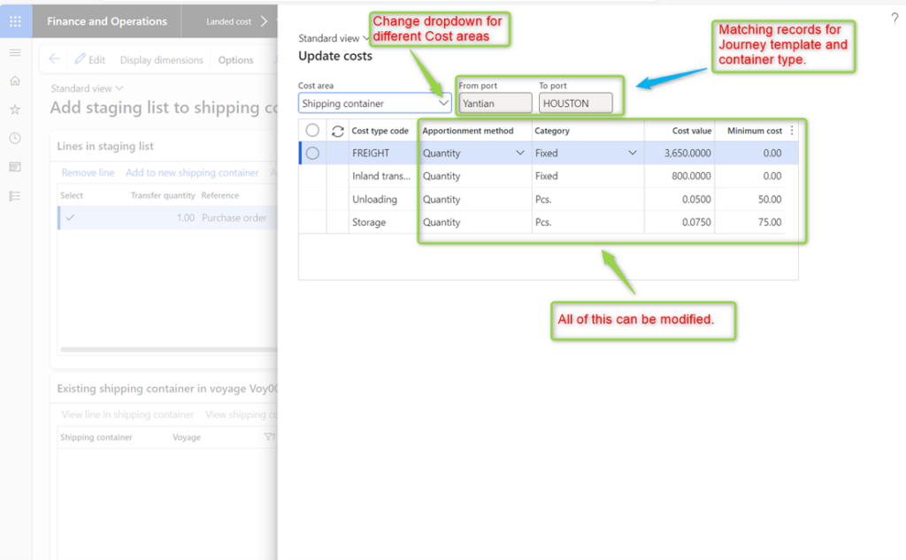Toggle the checkmark on staging list line
This screenshot has height=560, width=906.
click(71, 217)
